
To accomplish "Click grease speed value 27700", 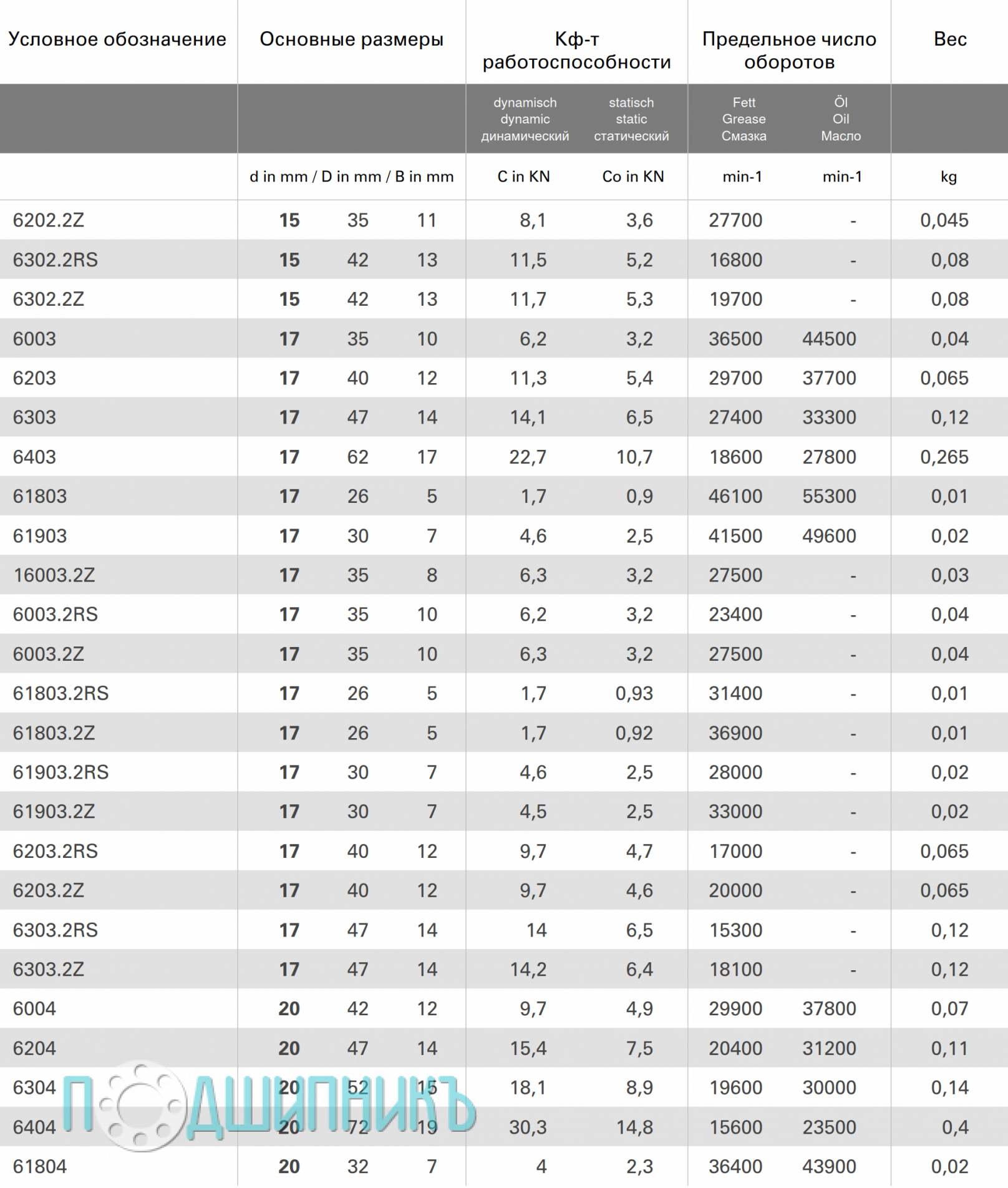I will pos(735,220).
